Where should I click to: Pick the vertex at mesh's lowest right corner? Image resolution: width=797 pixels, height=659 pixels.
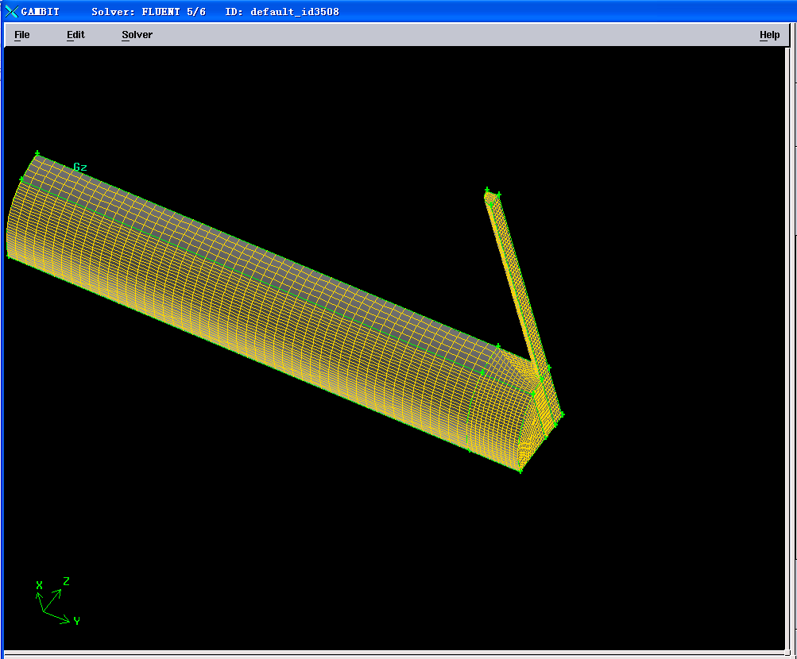(x=520, y=471)
